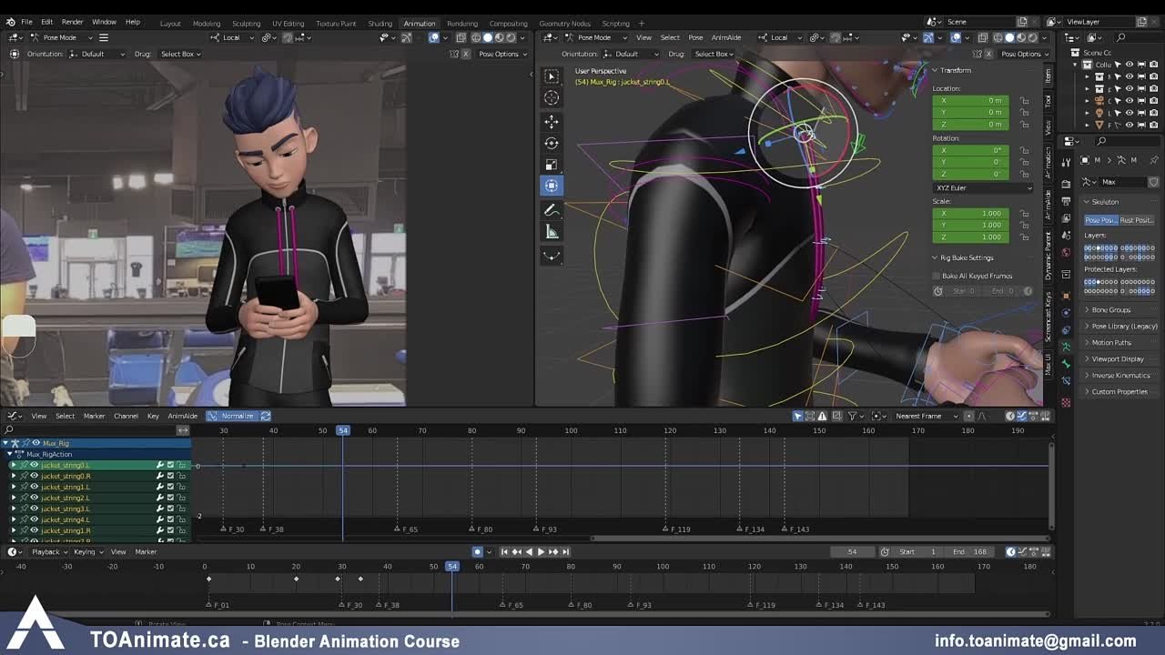Open the Pose menu in the viewport header

[x=695, y=37]
